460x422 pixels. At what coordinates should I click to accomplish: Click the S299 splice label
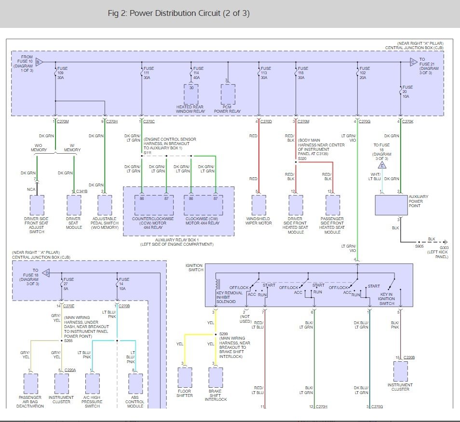click(x=224, y=334)
